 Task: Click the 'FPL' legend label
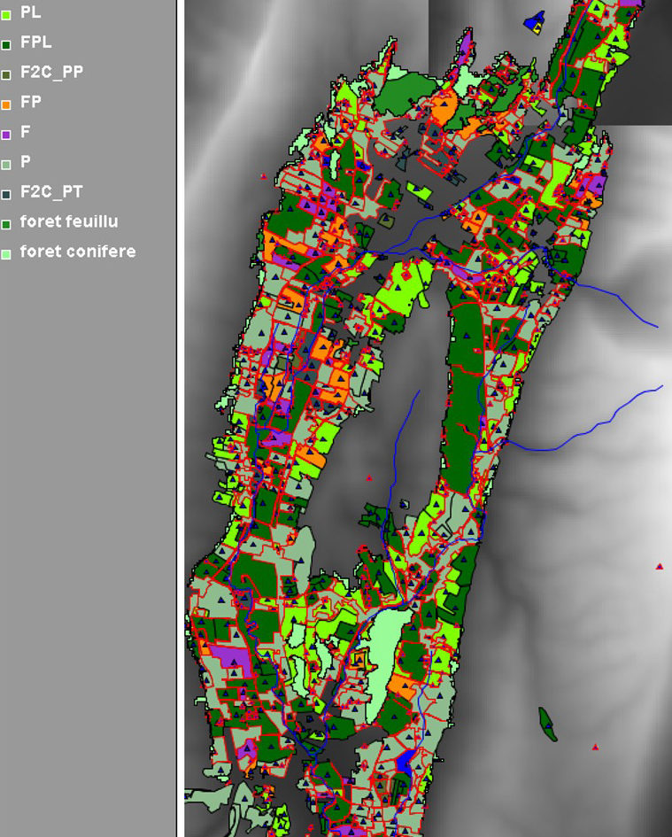(36, 43)
